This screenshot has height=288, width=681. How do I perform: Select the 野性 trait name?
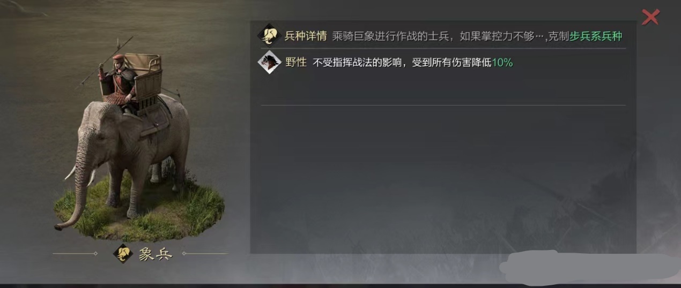tap(295, 63)
